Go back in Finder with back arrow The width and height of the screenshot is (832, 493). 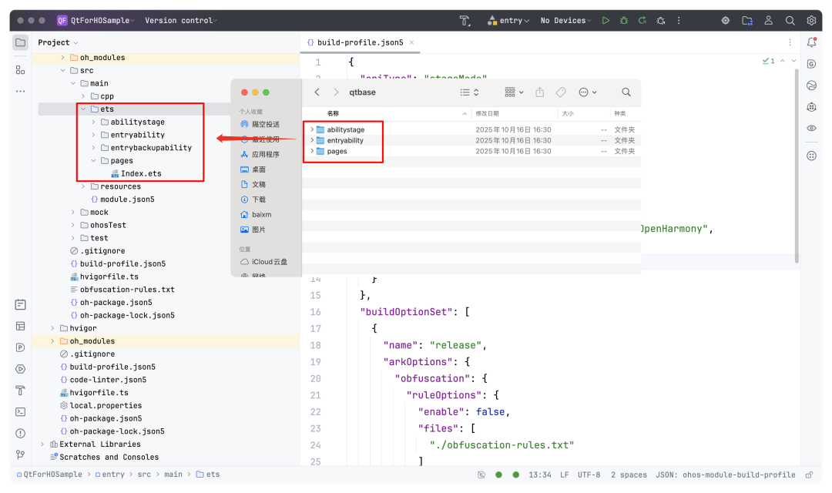coord(317,92)
